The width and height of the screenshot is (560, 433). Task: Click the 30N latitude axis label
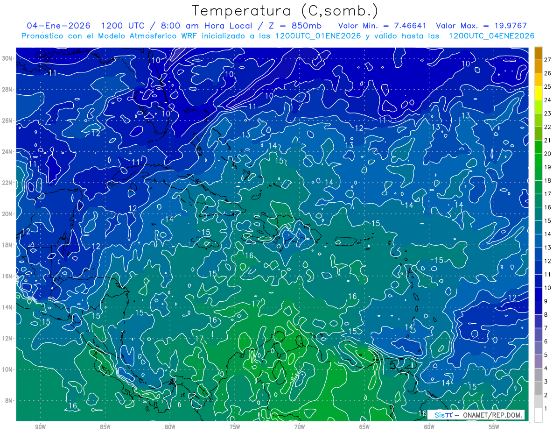click(7, 58)
